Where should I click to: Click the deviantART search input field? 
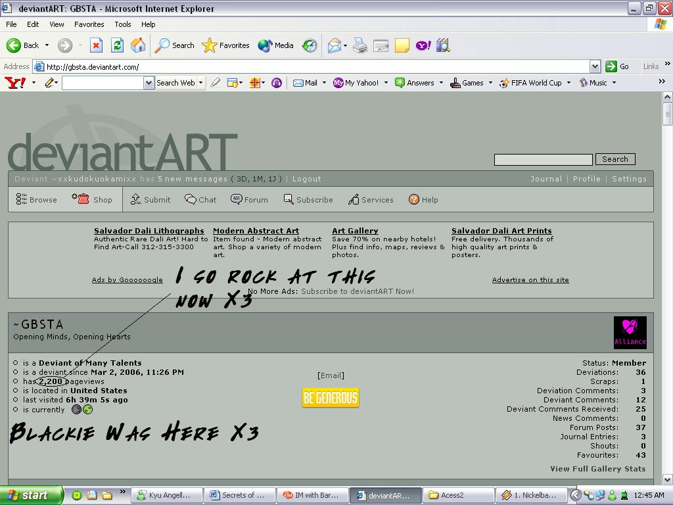coord(544,159)
